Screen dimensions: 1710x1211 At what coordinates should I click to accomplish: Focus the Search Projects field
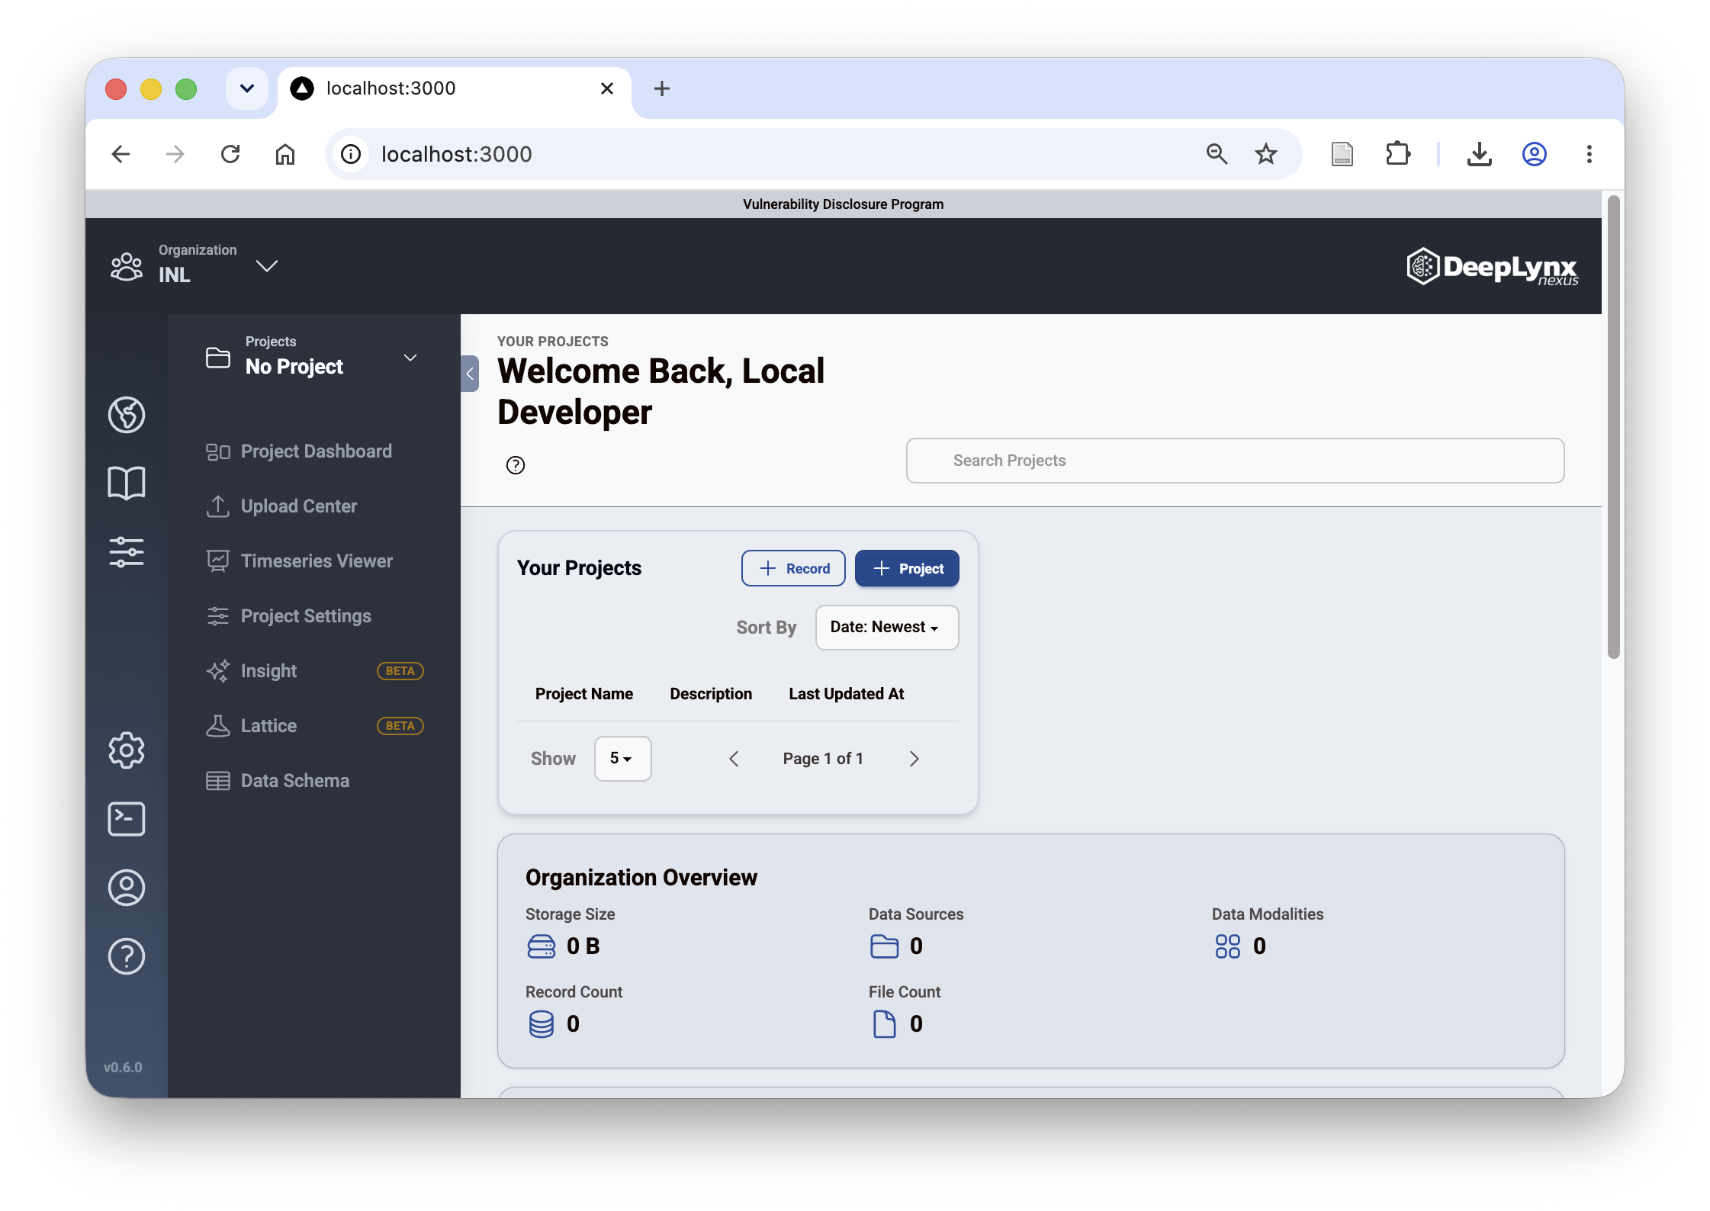point(1235,461)
